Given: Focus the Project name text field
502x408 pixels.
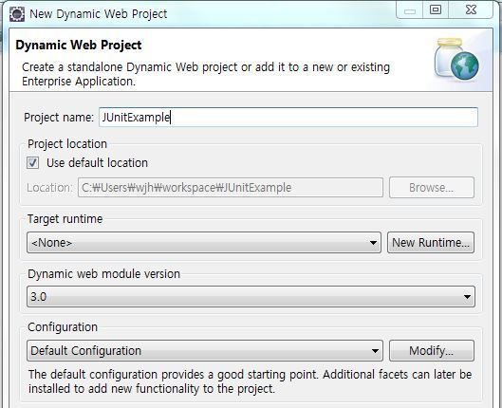Looking at the screenshot, I should point(288,117).
